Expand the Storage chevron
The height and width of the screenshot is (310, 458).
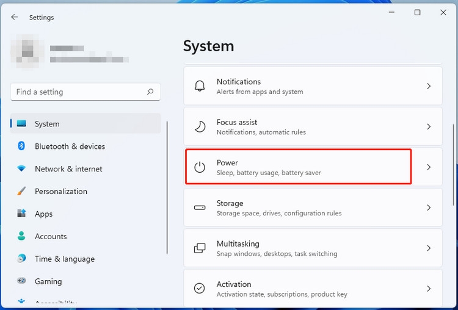pos(429,207)
